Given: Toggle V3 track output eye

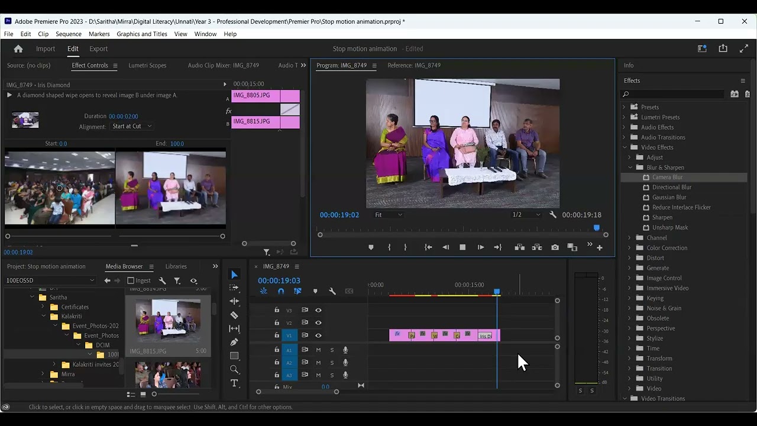Looking at the screenshot, I should pos(318,310).
